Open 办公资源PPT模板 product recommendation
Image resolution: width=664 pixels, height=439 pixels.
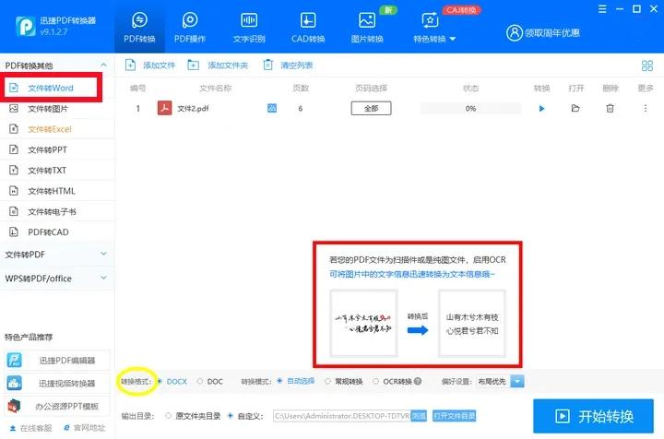57,407
